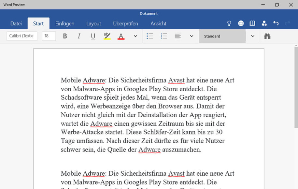Apply red font color
Image resolution: width=298 pixels, height=189 pixels.
click(x=121, y=36)
